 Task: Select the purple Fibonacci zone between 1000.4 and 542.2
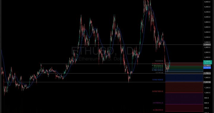tap(184, 98)
